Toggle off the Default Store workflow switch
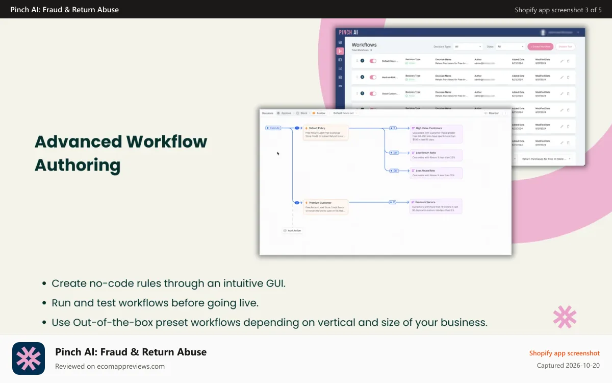The image size is (612, 383). pyautogui.click(x=373, y=61)
